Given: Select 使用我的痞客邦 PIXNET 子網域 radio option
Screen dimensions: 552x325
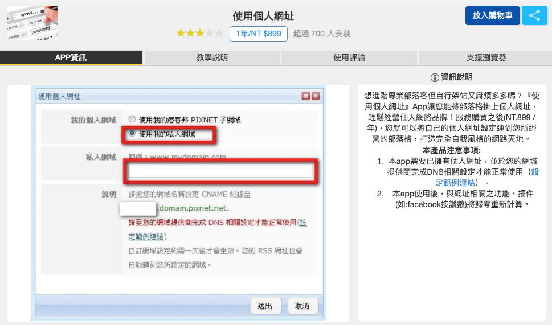Looking at the screenshot, I should click(132, 119).
